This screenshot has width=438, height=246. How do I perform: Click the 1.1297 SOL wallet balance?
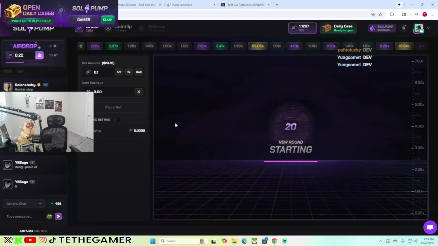pyautogui.click(x=302, y=28)
